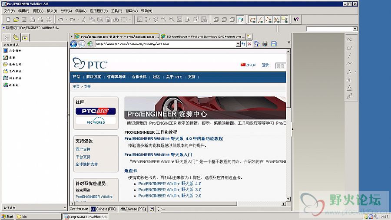Image resolution: width=391 pixels, height=220 pixels.
Task: Open the redo history dropdown arrow
Action: pos(78,20)
